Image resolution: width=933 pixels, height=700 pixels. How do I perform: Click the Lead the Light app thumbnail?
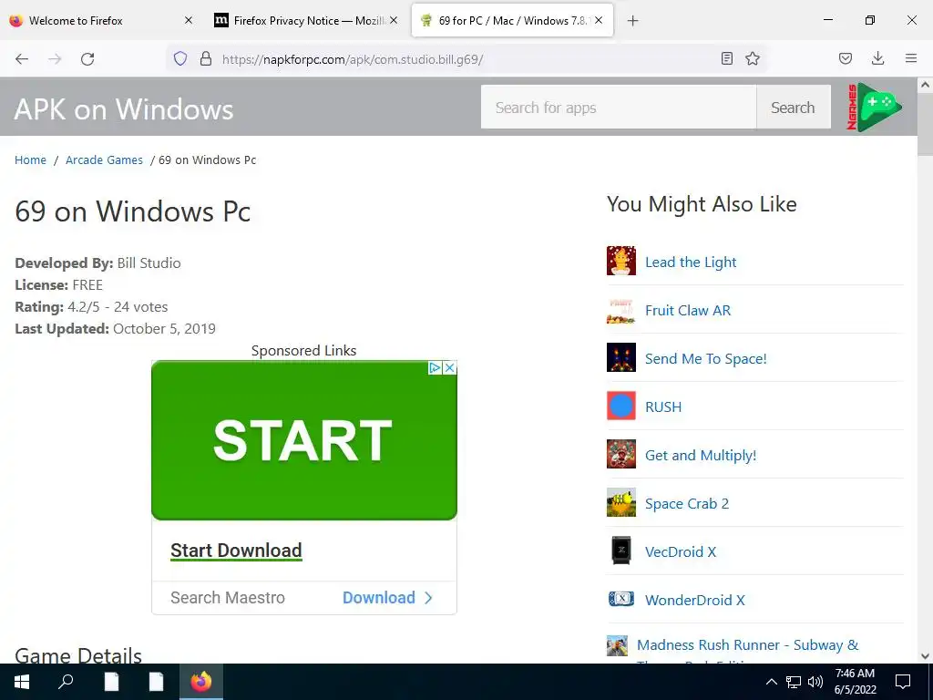tap(621, 262)
